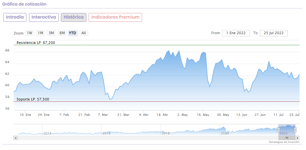Click the To date field
Screen dimensions: 306x150
click(x=274, y=33)
